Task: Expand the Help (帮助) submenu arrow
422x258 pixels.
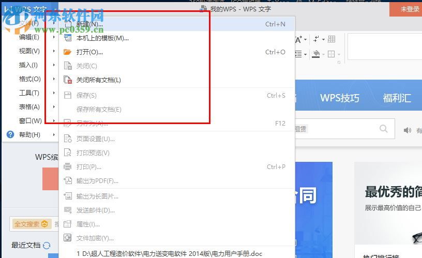Action: [x=54, y=134]
